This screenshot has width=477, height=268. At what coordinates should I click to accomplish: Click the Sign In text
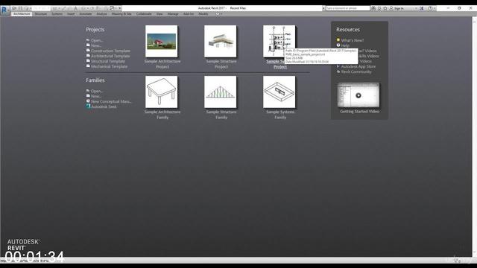399,8
